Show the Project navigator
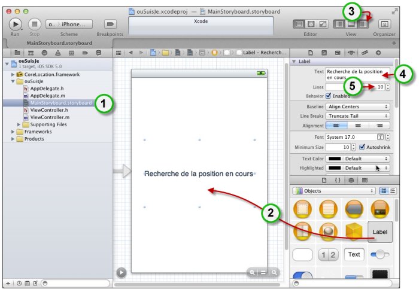419x289 pixels. (17, 53)
